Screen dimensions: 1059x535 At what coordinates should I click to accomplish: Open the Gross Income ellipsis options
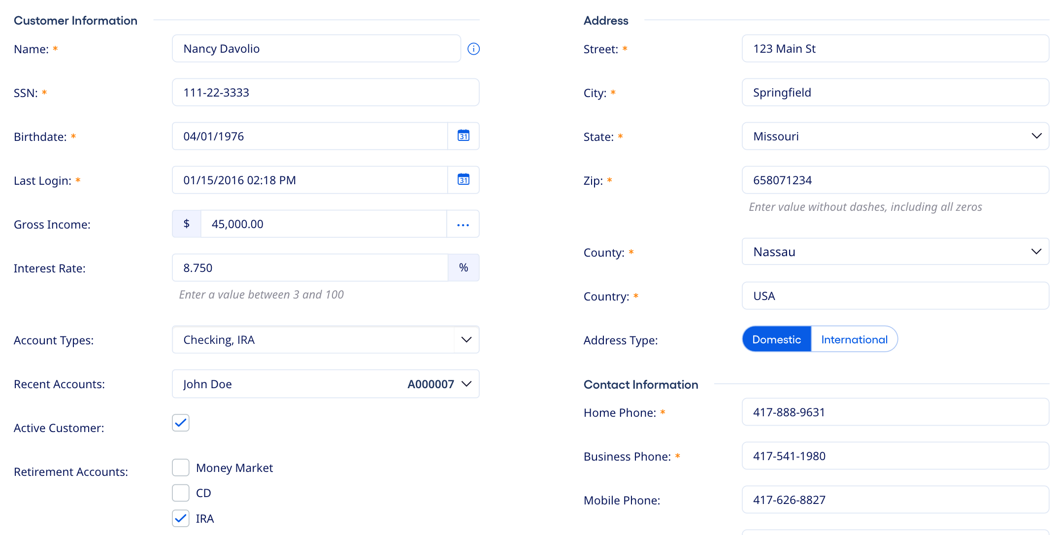pos(463,224)
